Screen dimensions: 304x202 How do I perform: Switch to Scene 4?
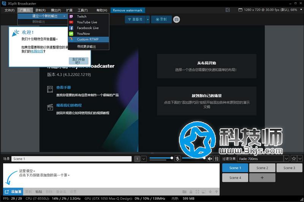(x=235, y=178)
